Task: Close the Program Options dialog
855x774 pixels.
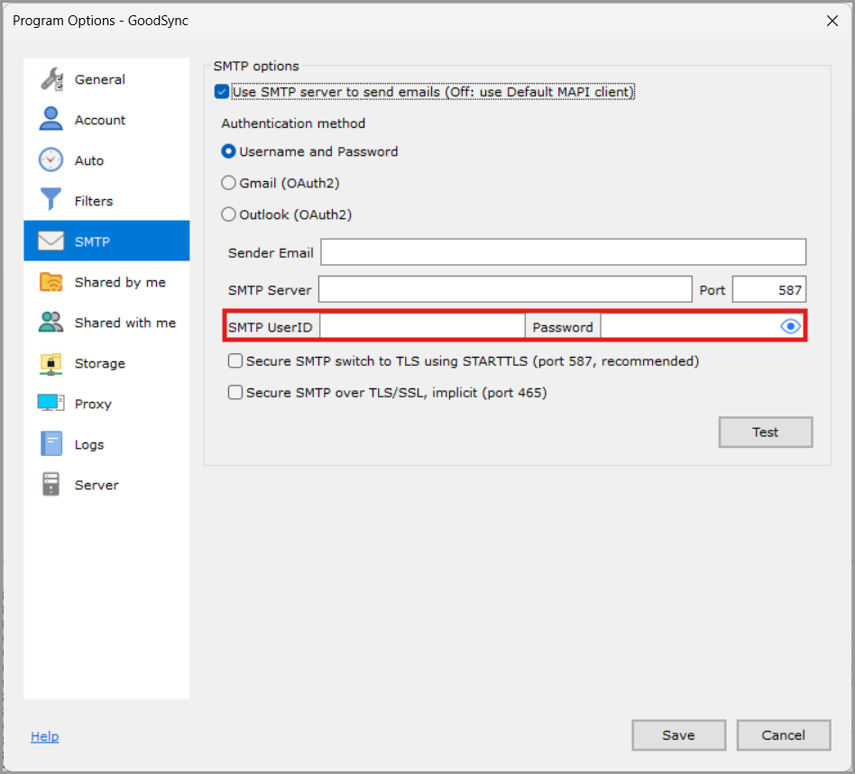Action: [x=832, y=21]
